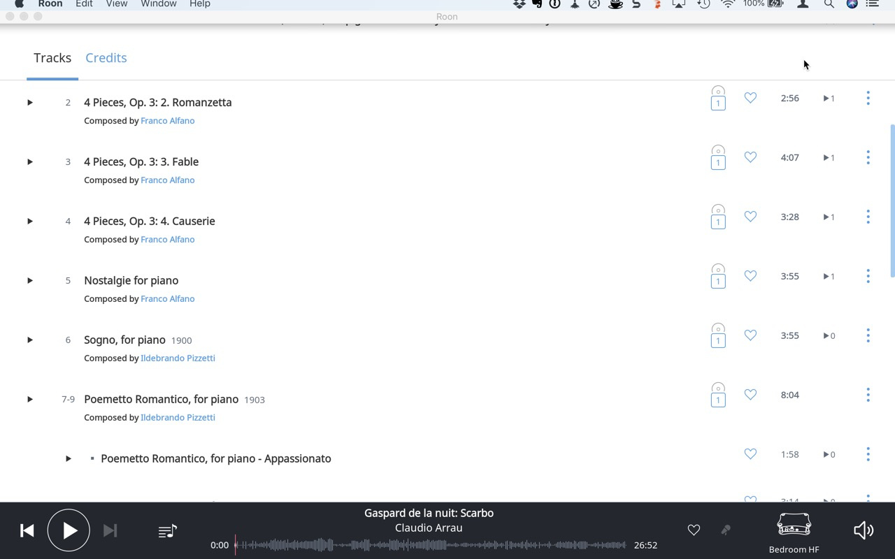Open the Window menu
895x559 pixels.
(159, 3)
